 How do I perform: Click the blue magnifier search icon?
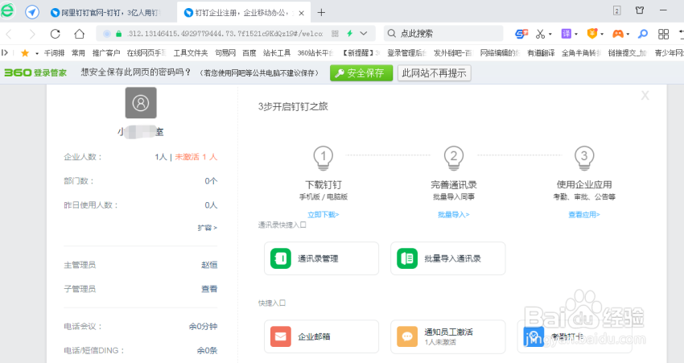click(x=643, y=34)
